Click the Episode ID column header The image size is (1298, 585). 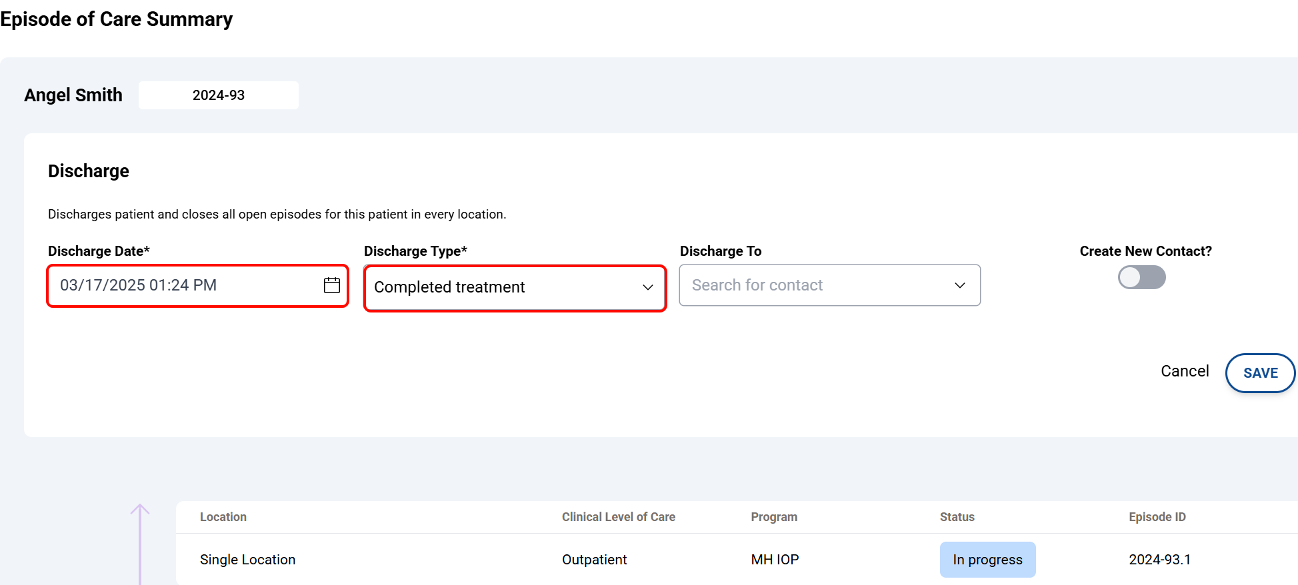click(1157, 517)
